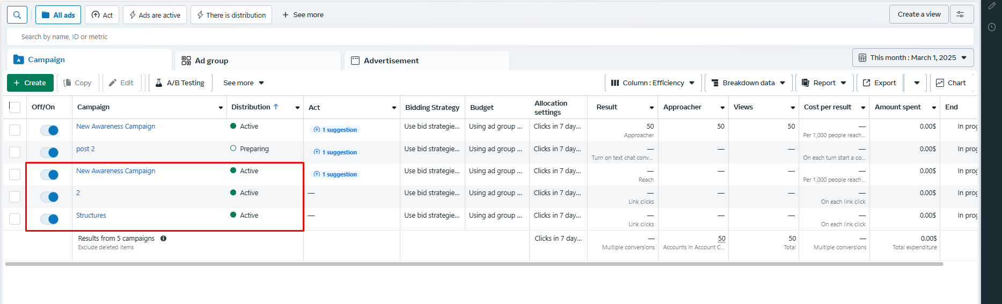Viewport: 1002px width, 304px height.
Task: Toggle the post 2 campaign switch
Action: click(49, 153)
